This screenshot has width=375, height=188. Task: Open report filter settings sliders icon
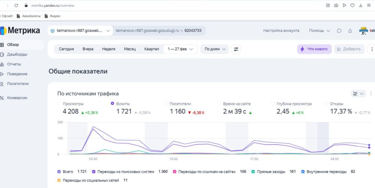pyautogui.click(x=236, y=49)
